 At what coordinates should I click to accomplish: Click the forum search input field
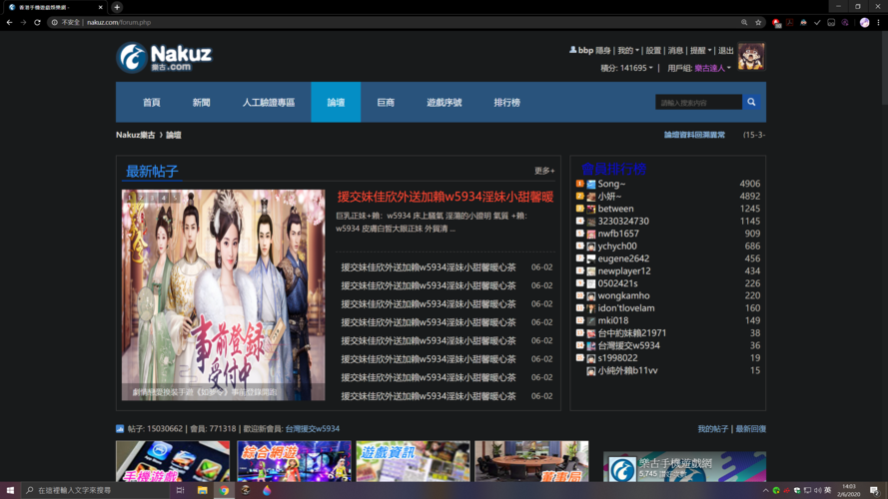(698, 103)
